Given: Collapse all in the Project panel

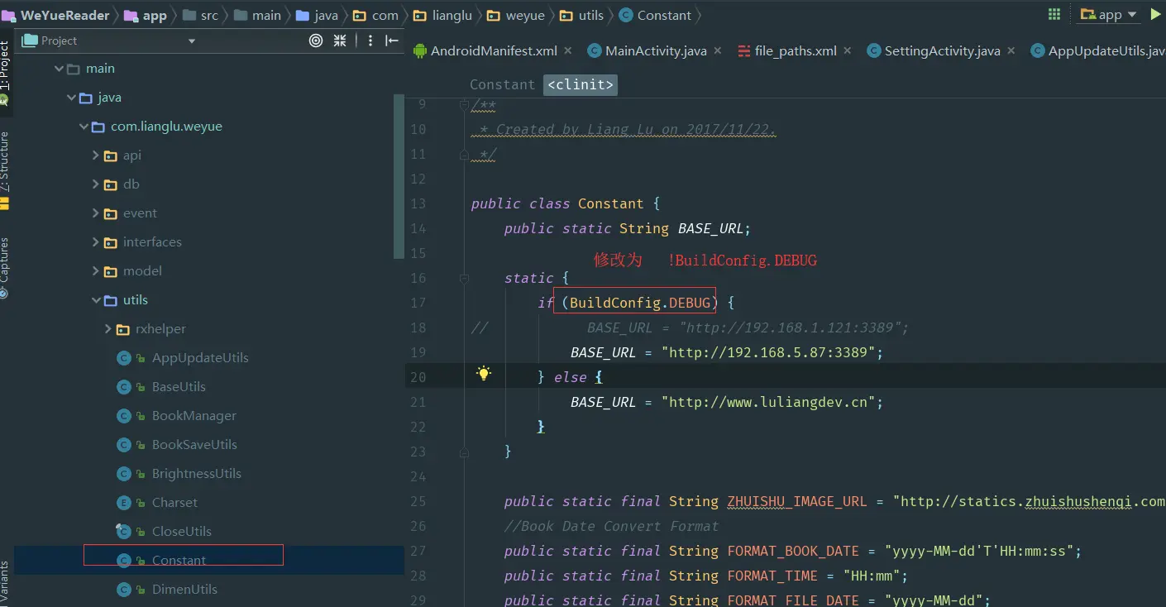Looking at the screenshot, I should click(340, 41).
